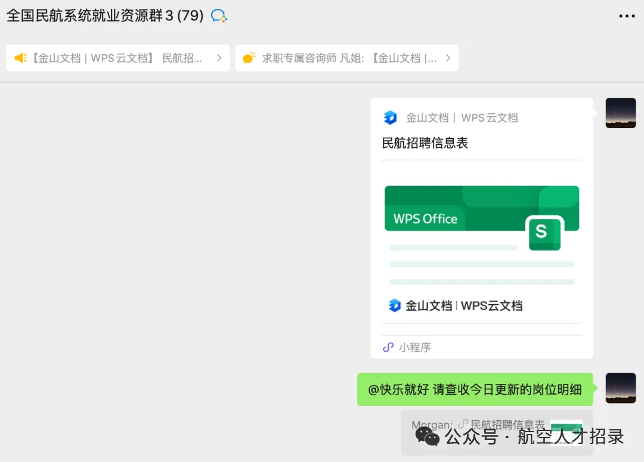This screenshot has height=462, width=644.
Task: Click the 金山文档 | WPS云文档 header text
Action: pyautogui.click(x=462, y=118)
